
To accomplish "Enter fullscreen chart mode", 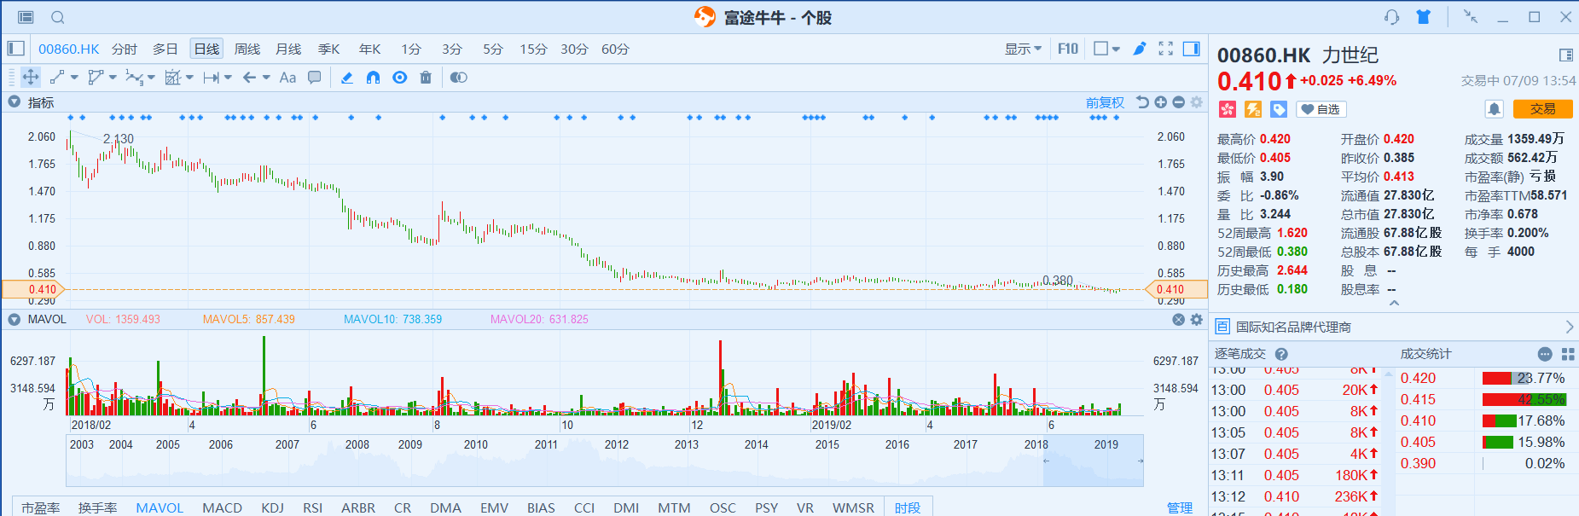I will pos(1165,49).
